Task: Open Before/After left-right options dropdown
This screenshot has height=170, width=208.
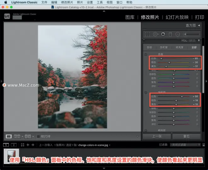Action: tap(22, 136)
